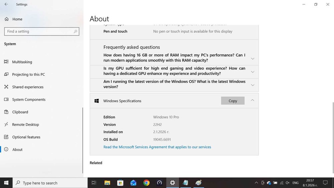Open the Microsoft Services Agreement link

pyautogui.click(x=157, y=147)
